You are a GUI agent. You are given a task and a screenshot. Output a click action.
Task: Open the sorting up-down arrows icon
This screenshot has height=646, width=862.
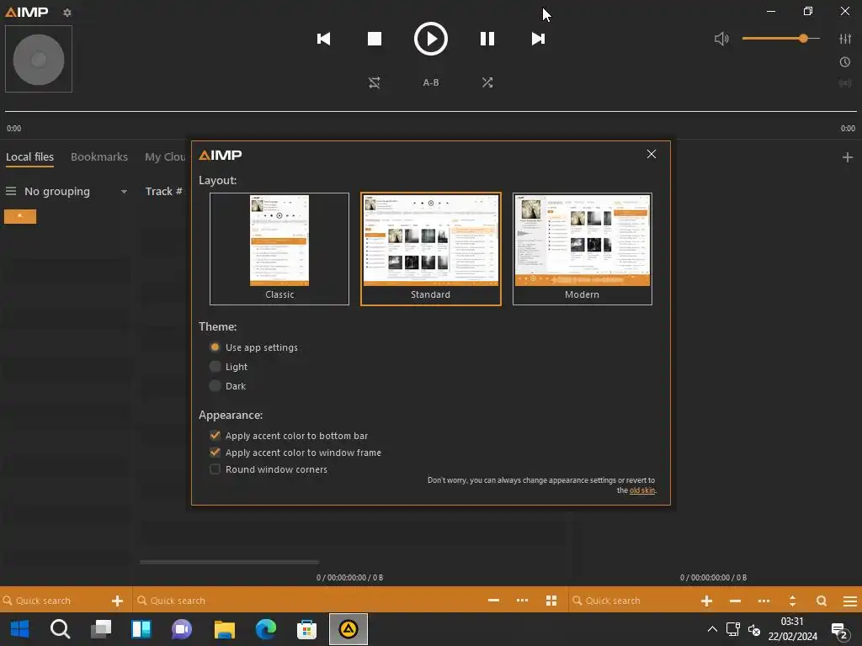click(x=792, y=601)
